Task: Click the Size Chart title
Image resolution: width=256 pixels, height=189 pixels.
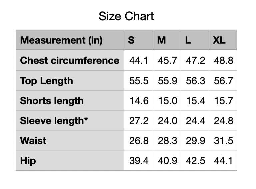Action: click(x=126, y=16)
